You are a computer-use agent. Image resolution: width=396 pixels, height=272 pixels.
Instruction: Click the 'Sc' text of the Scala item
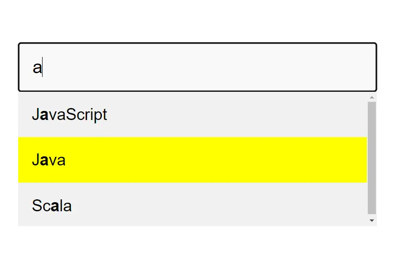(41, 206)
